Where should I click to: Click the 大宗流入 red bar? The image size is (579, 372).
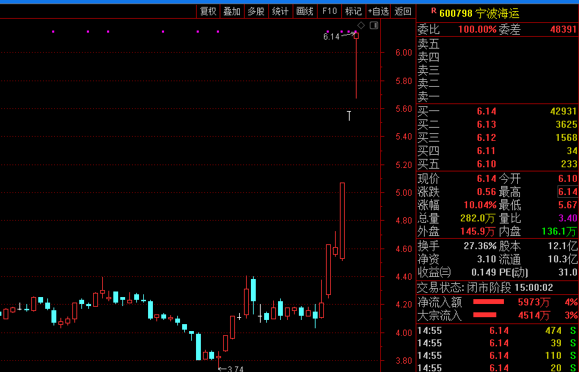click(x=489, y=316)
